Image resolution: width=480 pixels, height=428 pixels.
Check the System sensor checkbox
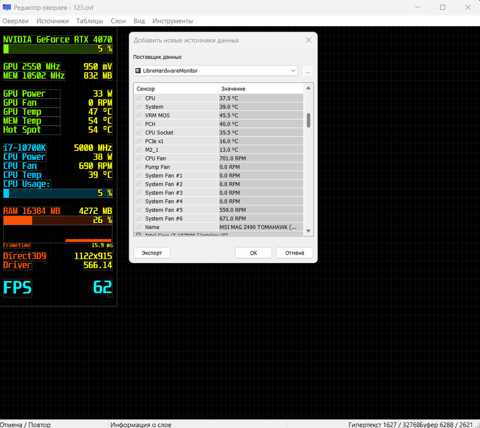click(x=139, y=107)
